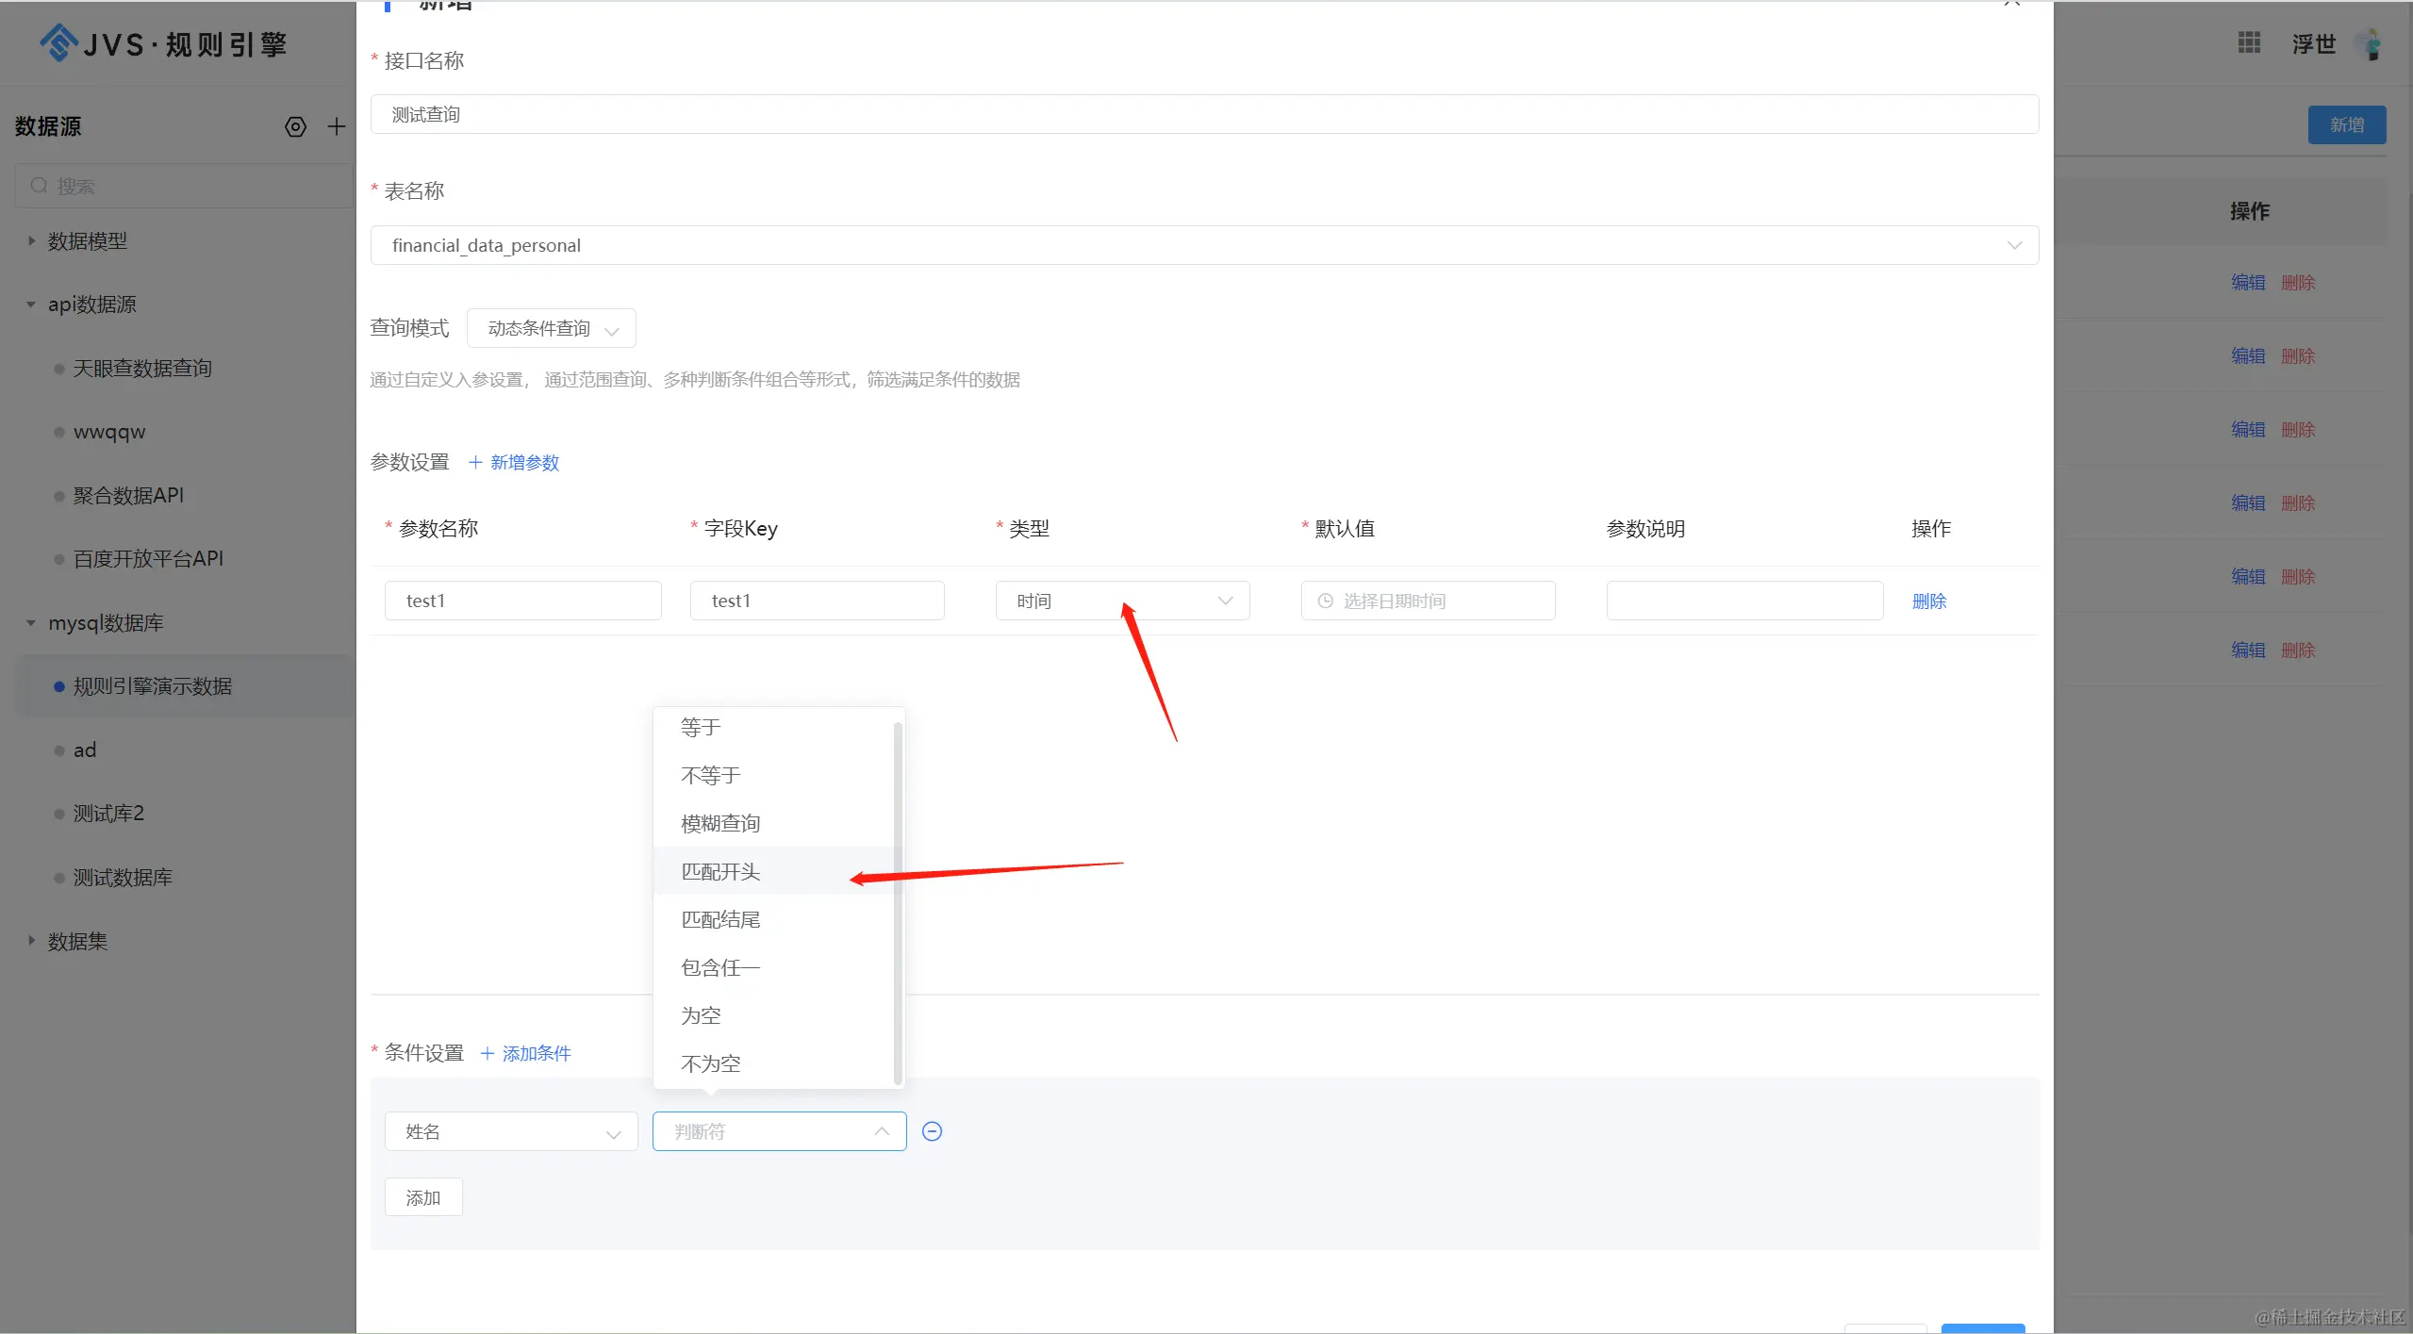Click the settings gear icon beside 数据源

(295, 126)
